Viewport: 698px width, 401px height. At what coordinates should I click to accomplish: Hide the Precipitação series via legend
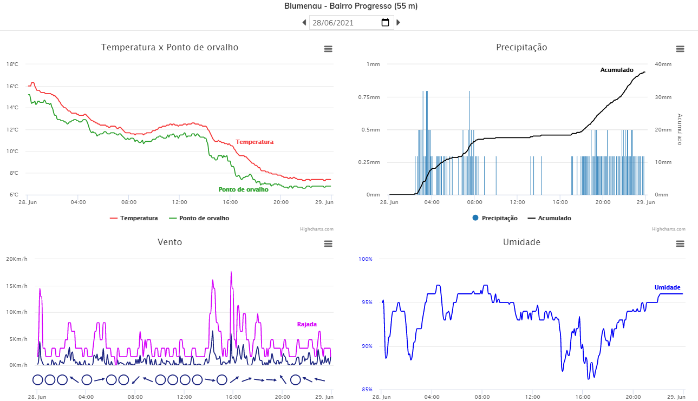coord(495,218)
